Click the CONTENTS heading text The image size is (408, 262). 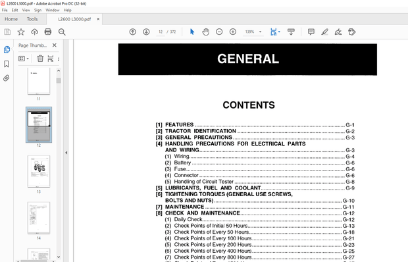(249, 105)
